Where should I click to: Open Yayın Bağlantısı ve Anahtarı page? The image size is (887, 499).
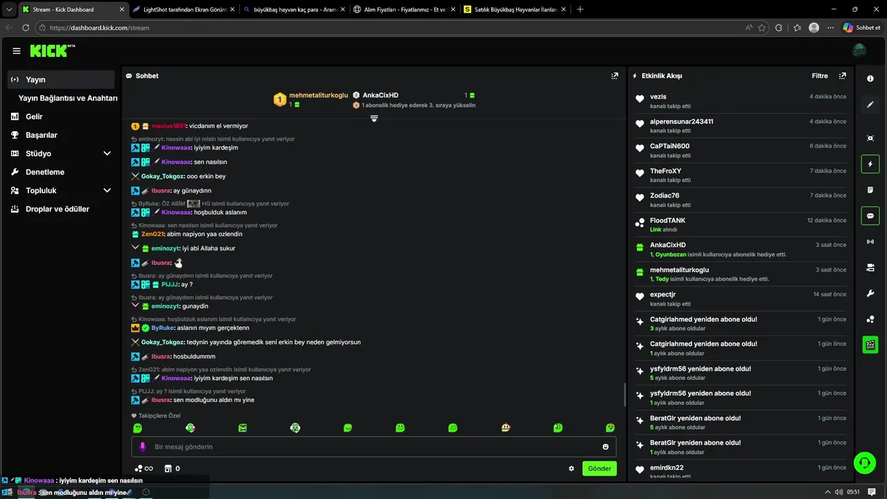pyautogui.click(x=68, y=98)
